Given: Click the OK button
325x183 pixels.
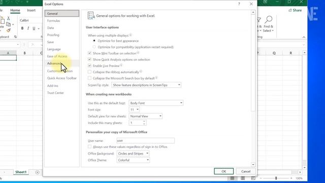Looking at the screenshot, I should click(223, 171).
